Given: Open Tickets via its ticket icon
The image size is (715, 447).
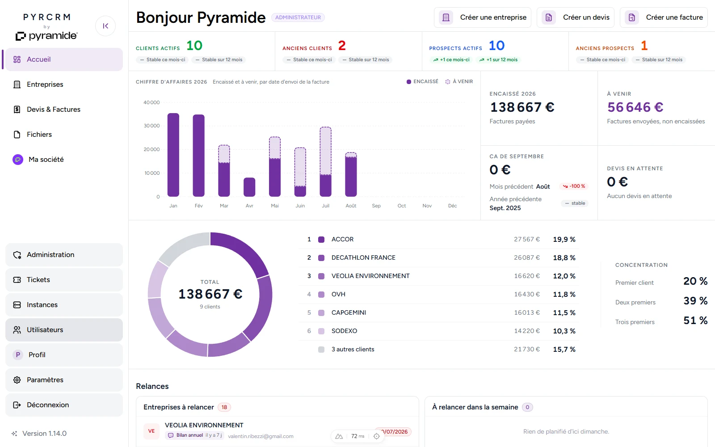Looking at the screenshot, I should [x=17, y=280].
